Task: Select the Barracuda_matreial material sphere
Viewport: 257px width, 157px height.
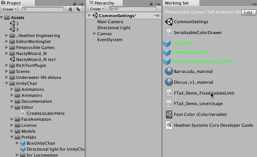Action: coord(169,71)
